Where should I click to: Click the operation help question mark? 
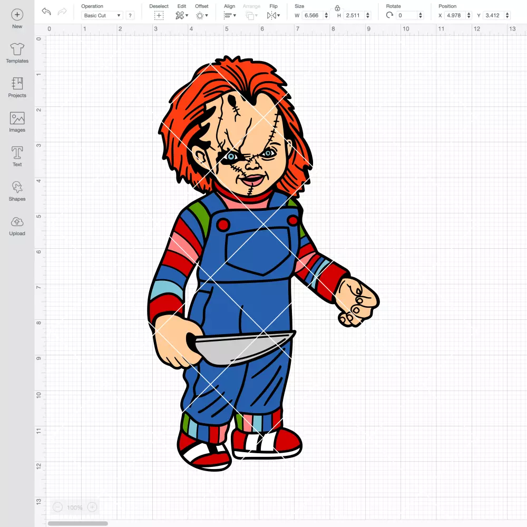coord(130,15)
